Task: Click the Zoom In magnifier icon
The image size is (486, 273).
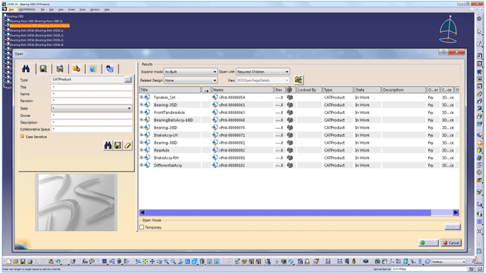Action: [x=166, y=261]
